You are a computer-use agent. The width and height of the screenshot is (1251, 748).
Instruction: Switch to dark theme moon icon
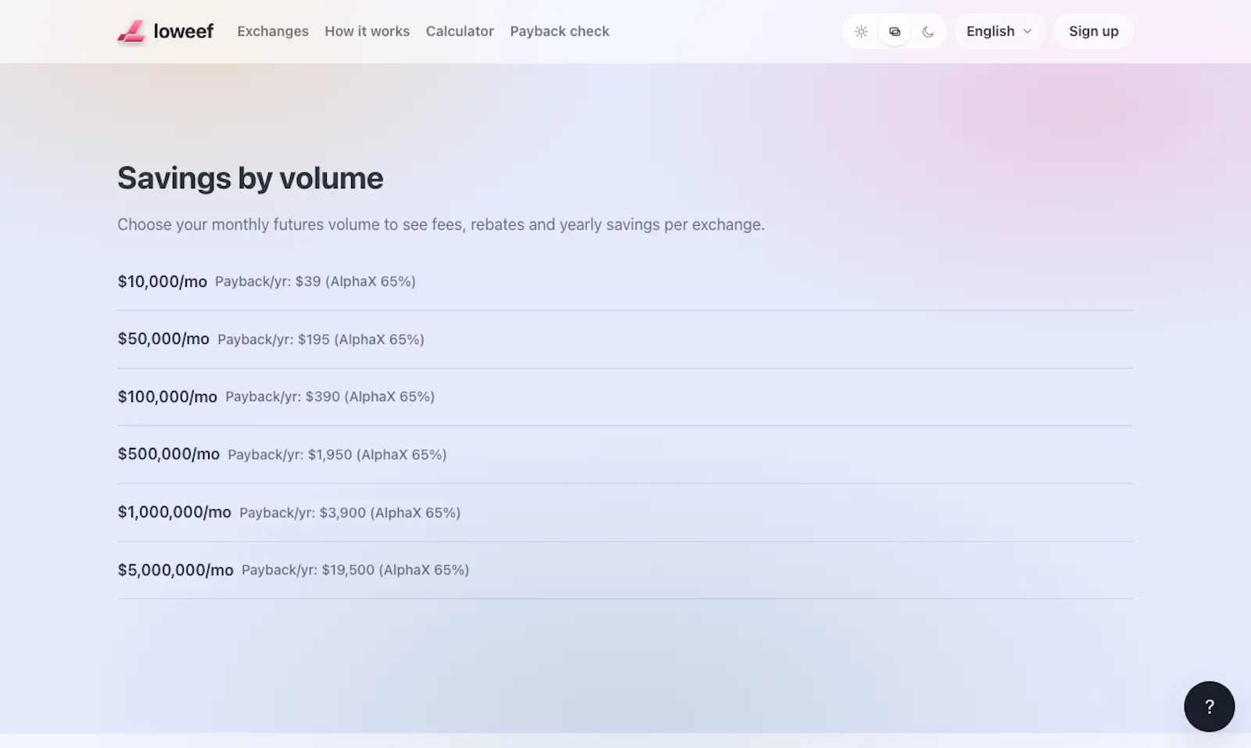[x=928, y=31]
